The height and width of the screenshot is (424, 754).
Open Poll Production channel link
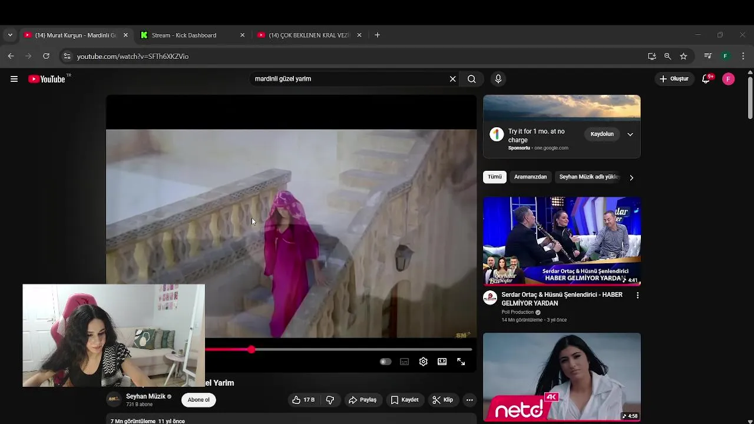point(518,312)
